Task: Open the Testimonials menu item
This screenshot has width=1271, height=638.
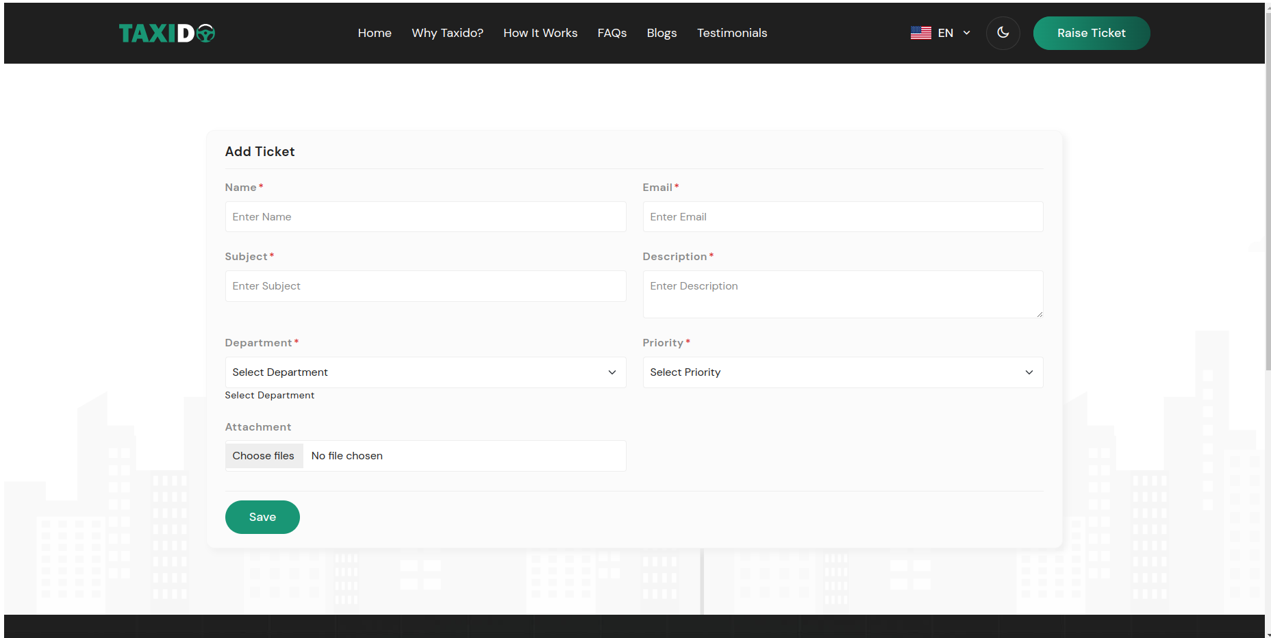Action: point(731,33)
